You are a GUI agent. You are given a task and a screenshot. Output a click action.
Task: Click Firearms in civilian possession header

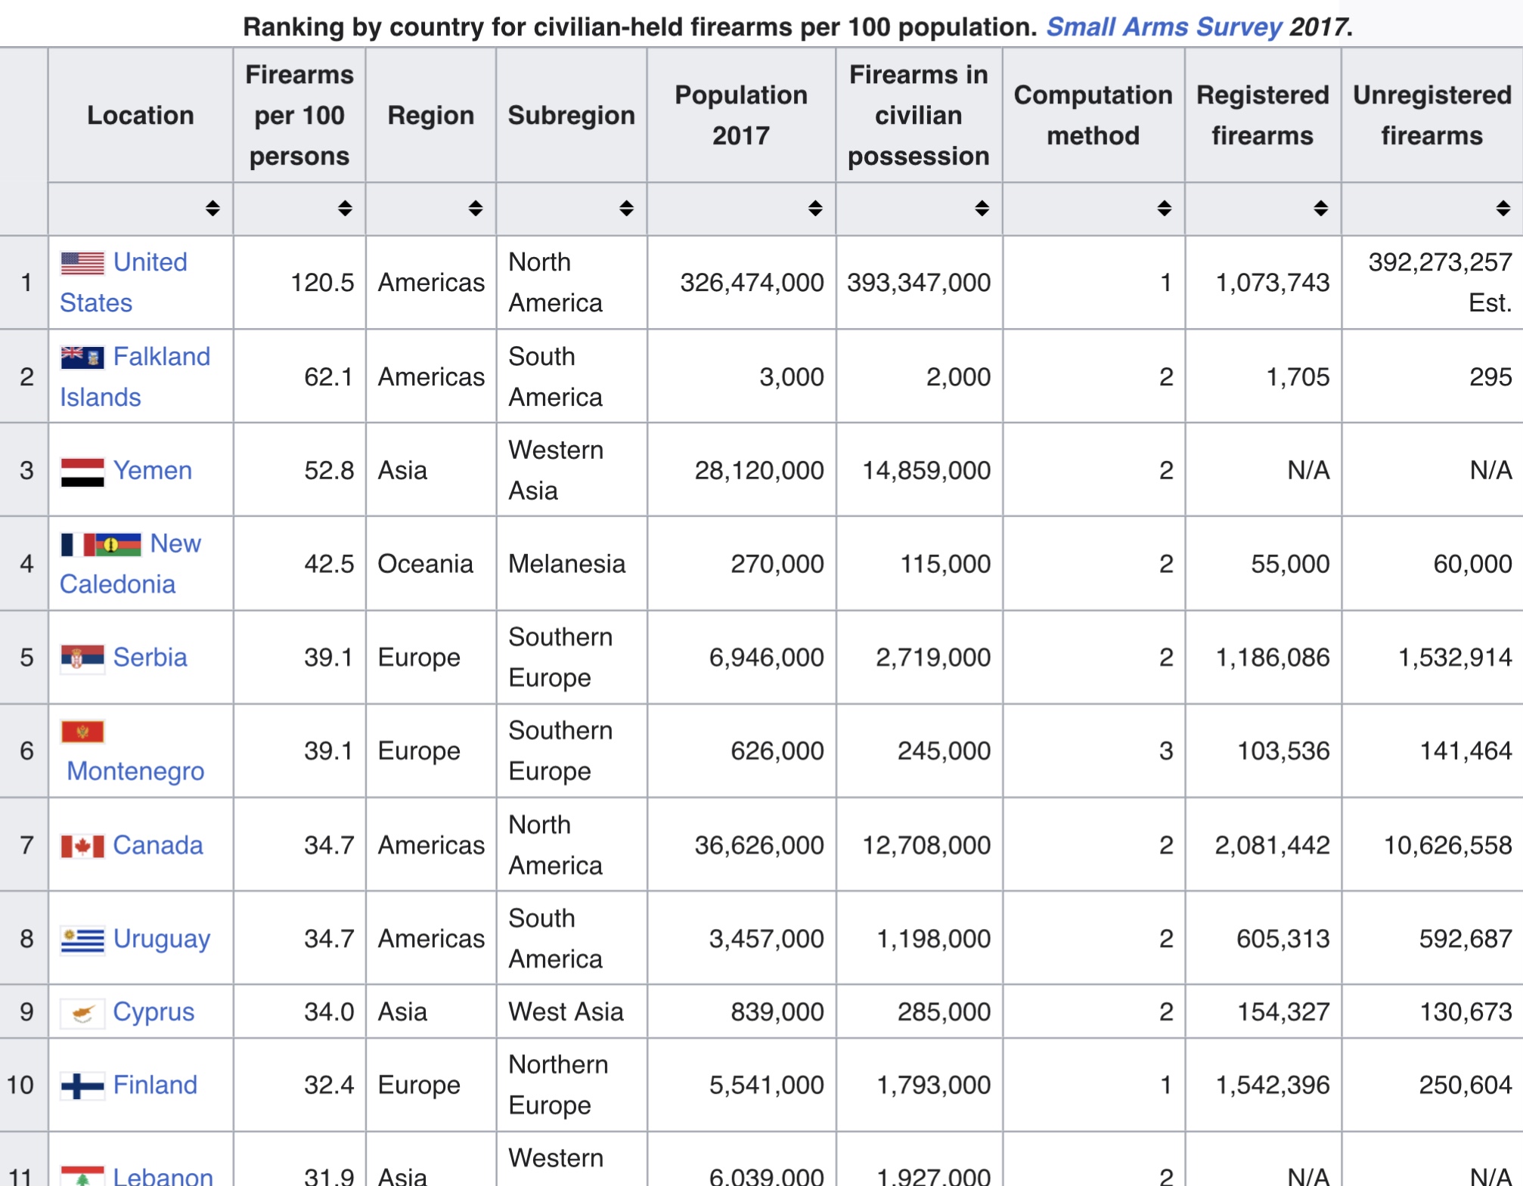click(x=919, y=115)
